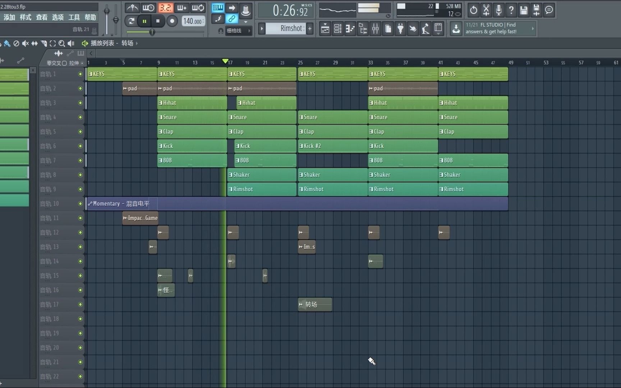The height and width of the screenshot is (388, 621).
Task: Toggle the 3.2 countdown before recording
Action: [165, 8]
